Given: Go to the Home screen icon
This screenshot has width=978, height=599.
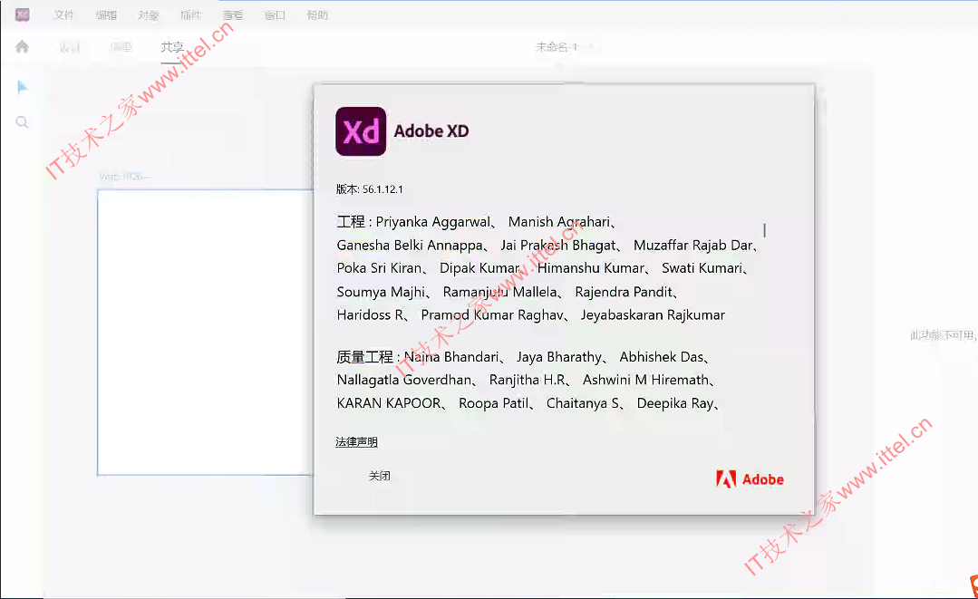Looking at the screenshot, I should (22, 47).
